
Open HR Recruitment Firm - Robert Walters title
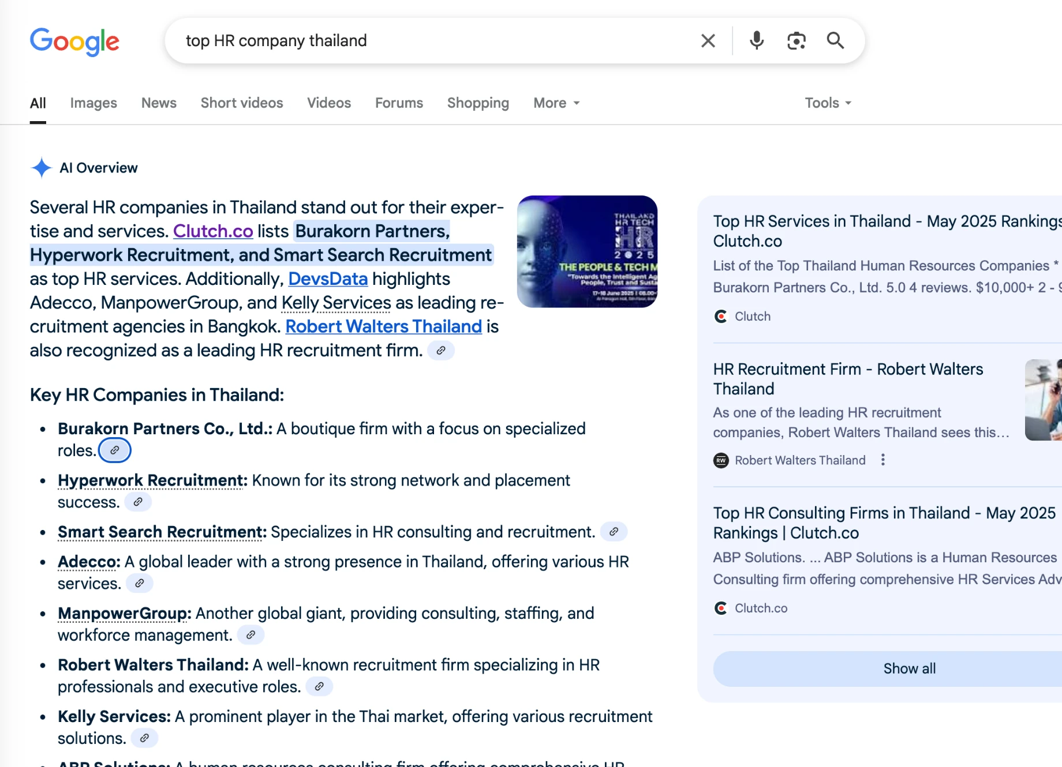click(848, 379)
